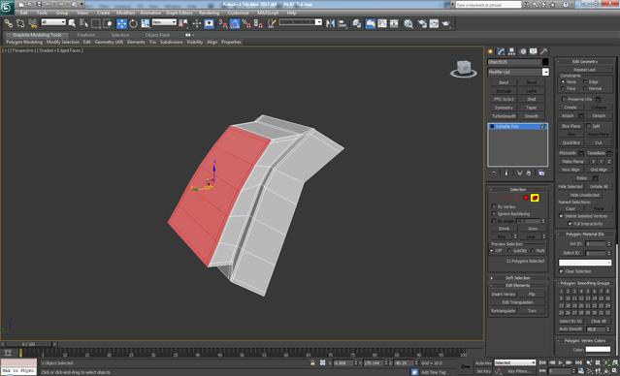Open the Display command panel tab
This screenshot has height=376, width=620.
tap(534, 51)
